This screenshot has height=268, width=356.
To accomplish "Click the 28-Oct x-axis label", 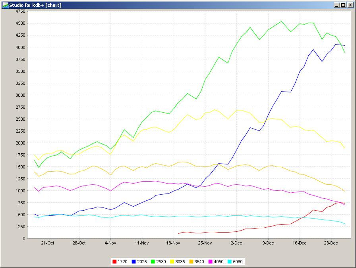I will point(79,243).
